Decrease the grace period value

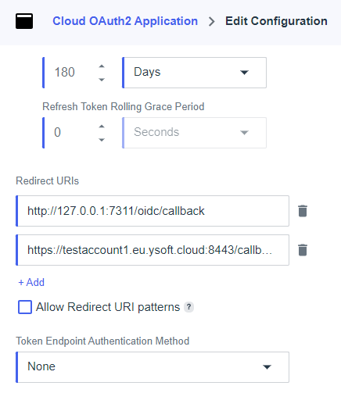click(102, 140)
